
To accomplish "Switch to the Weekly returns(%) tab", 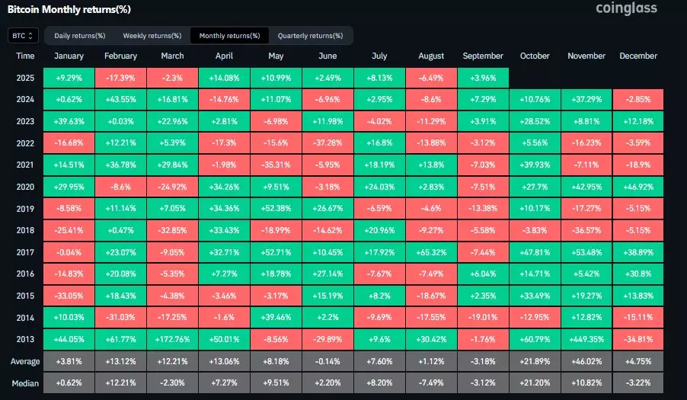I will tap(152, 36).
